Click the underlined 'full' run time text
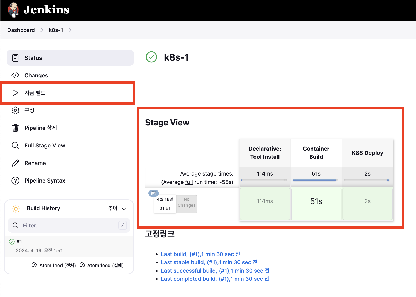Viewport: 416px width, 297px height. [x=189, y=182]
